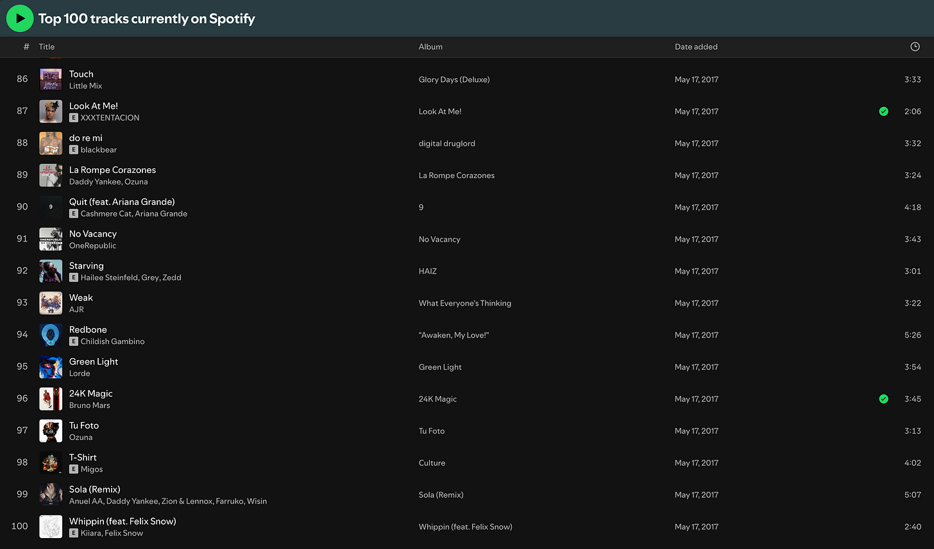Open artist Lorde
Viewport: 934px width, 549px height.
click(x=80, y=373)
